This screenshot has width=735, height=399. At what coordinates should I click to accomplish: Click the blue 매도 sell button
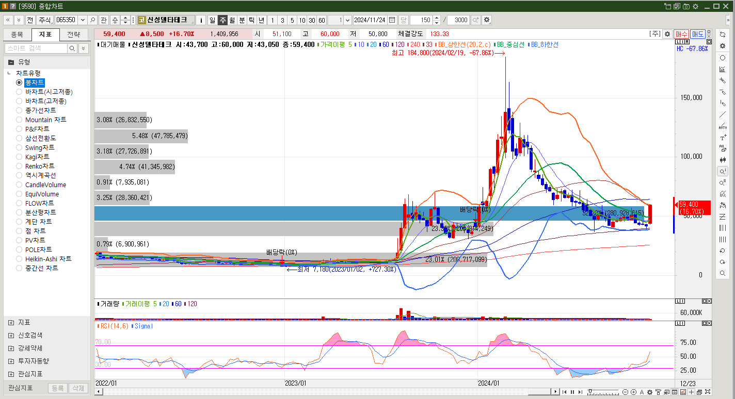tap(698, 34)
